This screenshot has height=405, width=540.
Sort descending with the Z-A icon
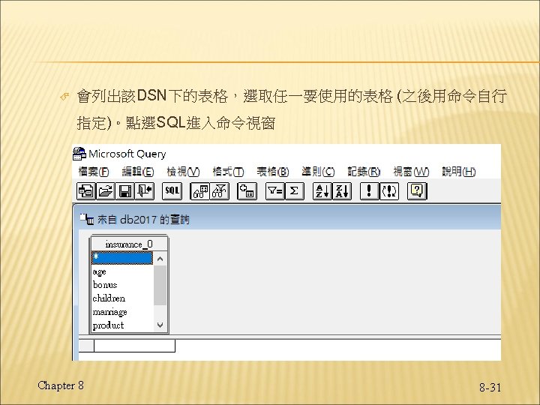pos(342,191)
